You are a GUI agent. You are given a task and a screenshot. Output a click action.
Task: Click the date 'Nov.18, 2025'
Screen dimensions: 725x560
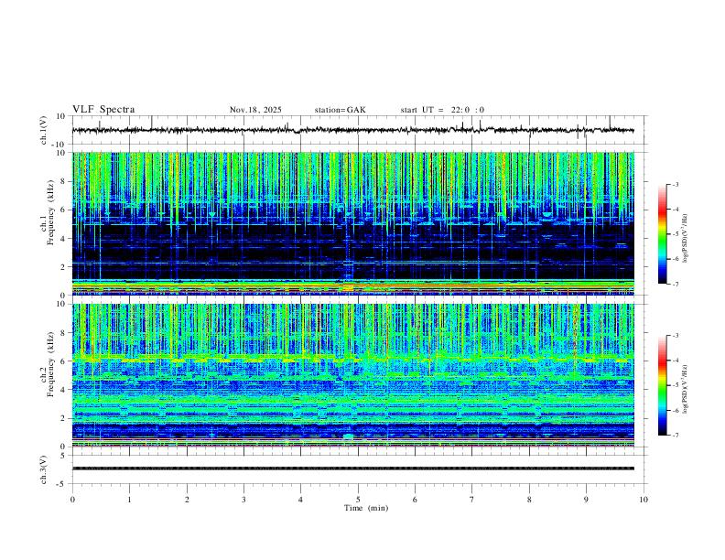pyautogui.click(x=255, y=110)
